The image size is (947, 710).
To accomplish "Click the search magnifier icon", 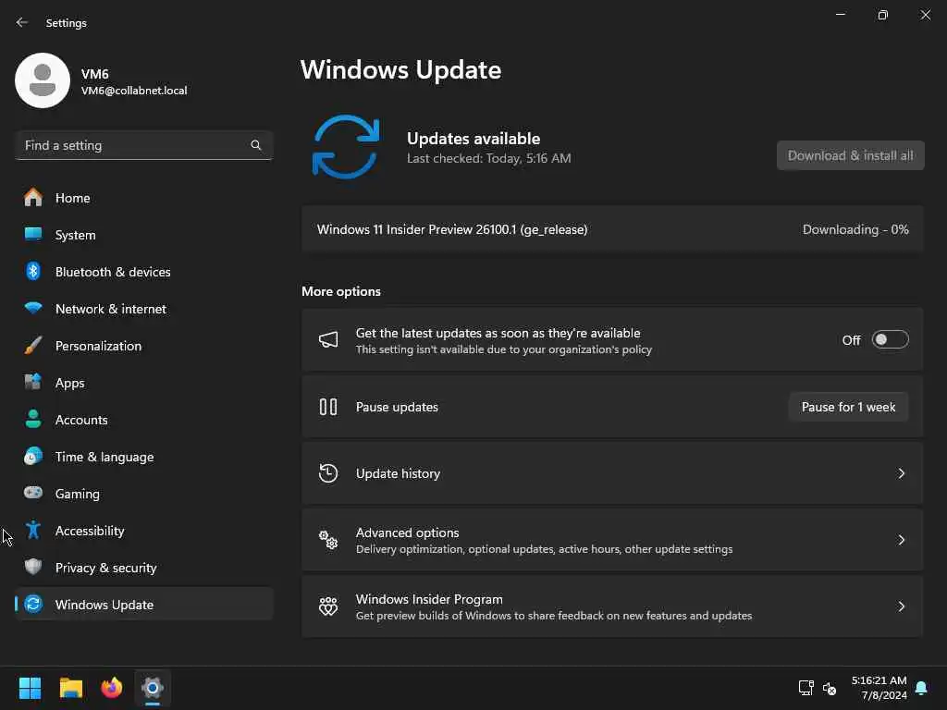I will tap(255, 145).
